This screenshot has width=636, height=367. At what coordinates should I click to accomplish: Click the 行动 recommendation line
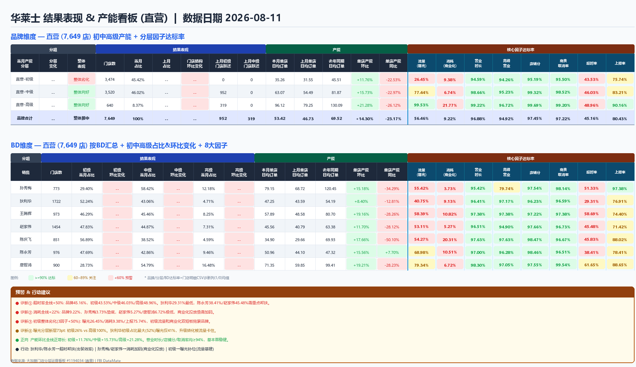click(x=115, y=349)
